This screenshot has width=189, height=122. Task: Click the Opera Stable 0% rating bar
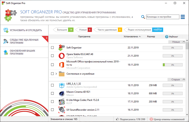click(173, 56)
